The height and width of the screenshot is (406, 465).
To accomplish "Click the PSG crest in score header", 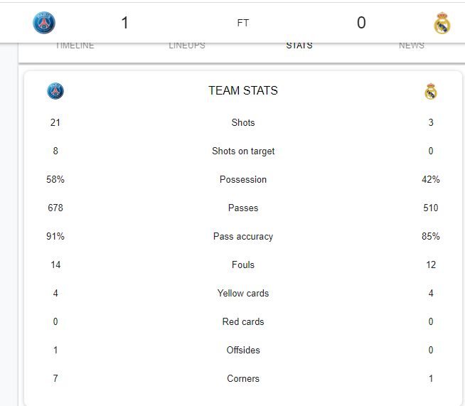I will coord(44,23).
